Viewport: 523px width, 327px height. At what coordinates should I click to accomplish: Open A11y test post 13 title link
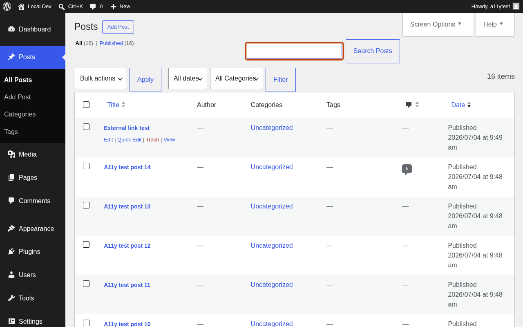[127, 206]
